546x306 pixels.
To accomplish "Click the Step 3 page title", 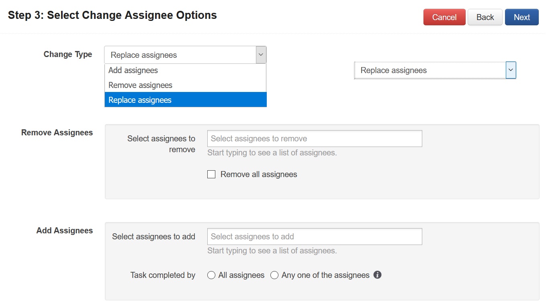I will 112,15.
